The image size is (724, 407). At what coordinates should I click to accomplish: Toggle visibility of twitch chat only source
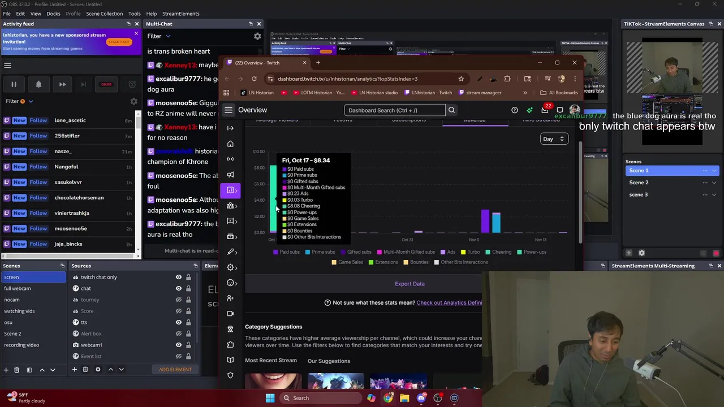click(x=179, y=277)
